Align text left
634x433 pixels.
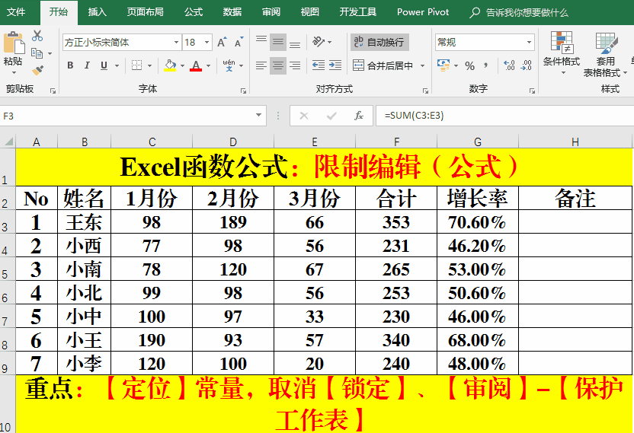[261, 65]
